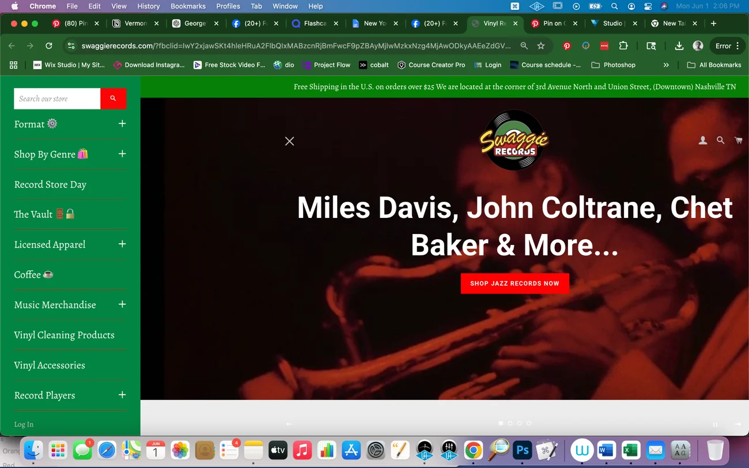Open Vinyl Cleaning Products

tap(64, 335)
